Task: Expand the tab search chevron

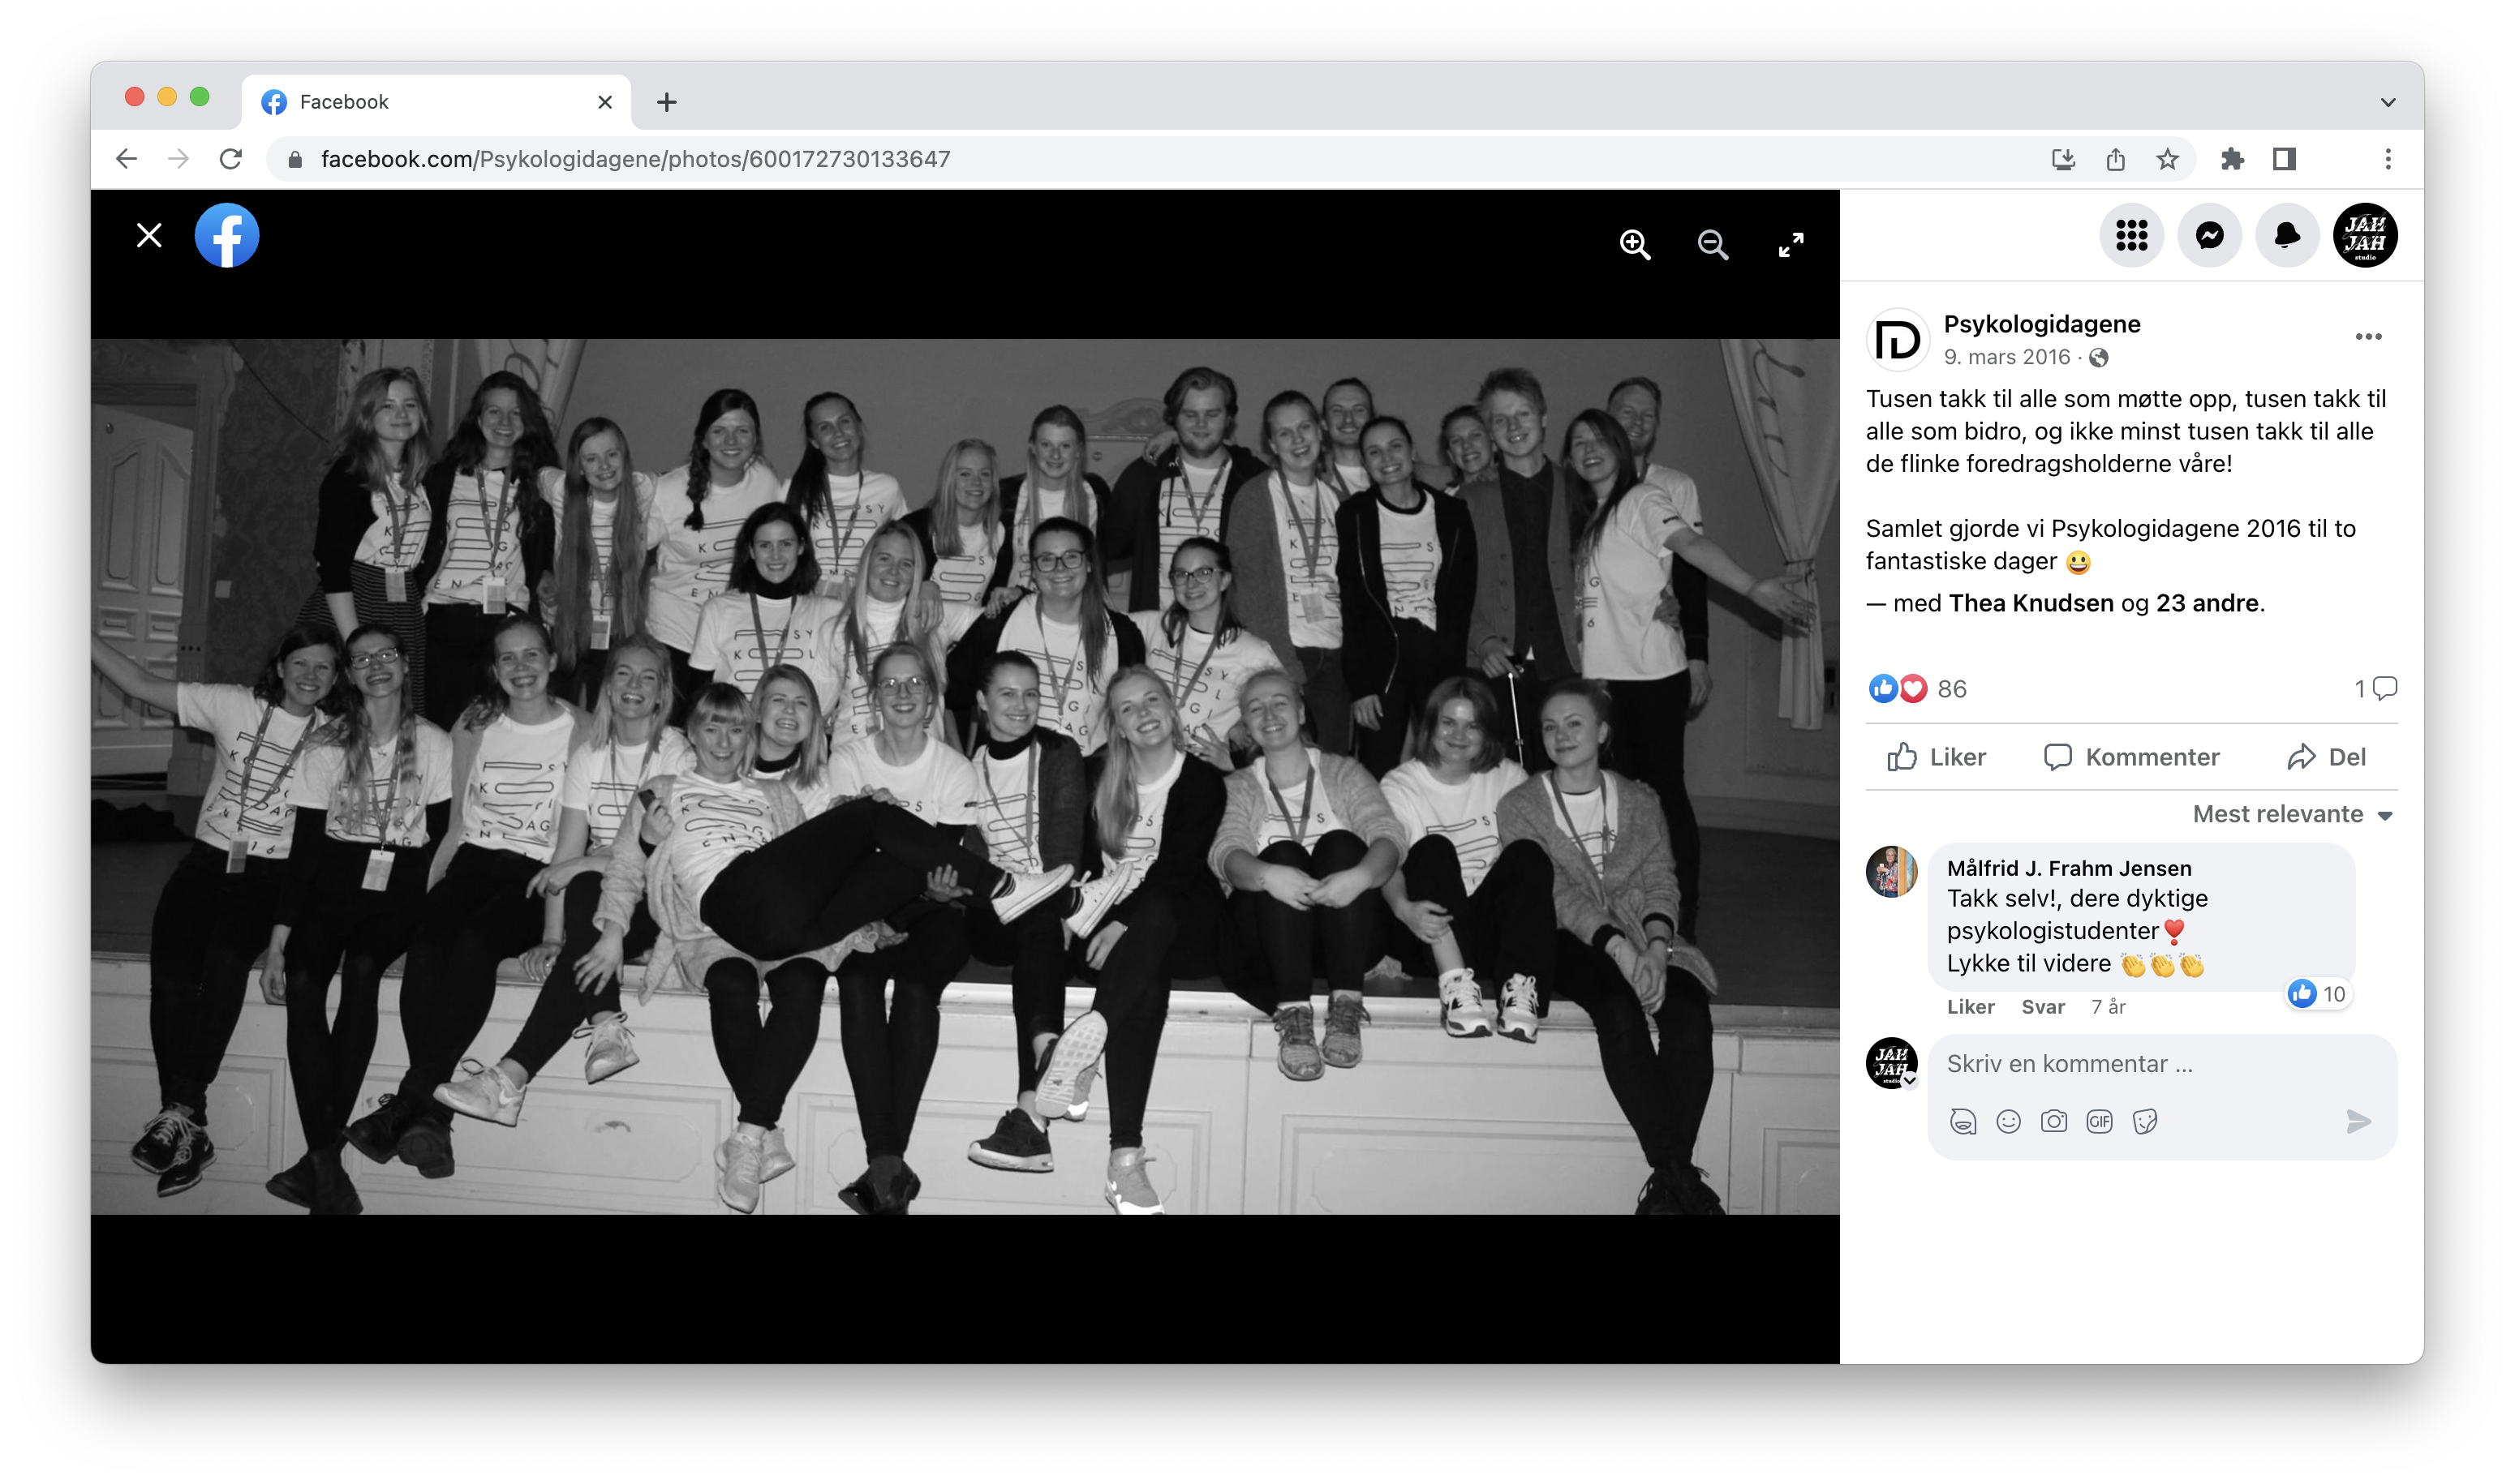Action: (x=2388, y=102)
